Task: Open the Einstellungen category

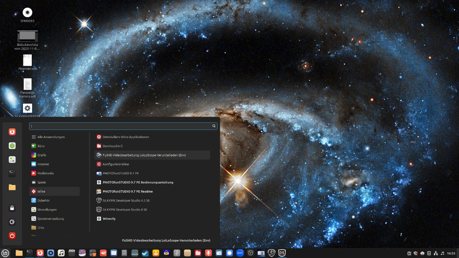Action: point(47,209)
